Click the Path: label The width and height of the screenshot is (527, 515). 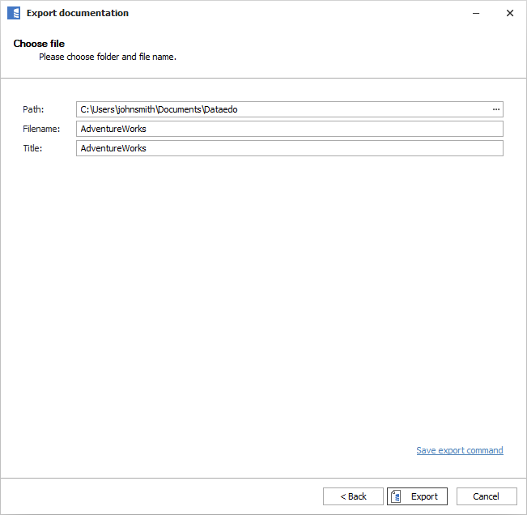tap(34, 109)
